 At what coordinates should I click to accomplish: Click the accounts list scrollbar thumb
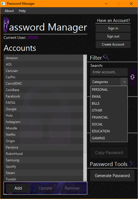(x=85, y=105)
